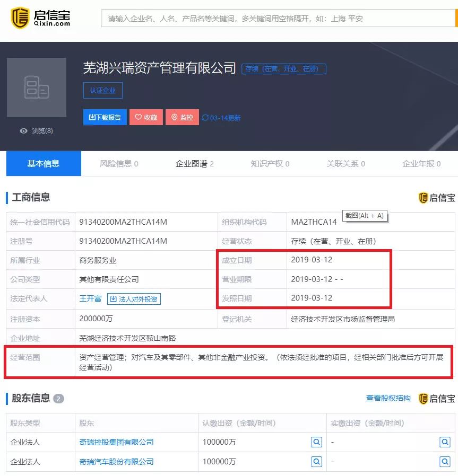The width and height of the screenshot is (458, 476).
Task: Click 成立日期 value 2019-03-12
Action: tap(312, 260)
